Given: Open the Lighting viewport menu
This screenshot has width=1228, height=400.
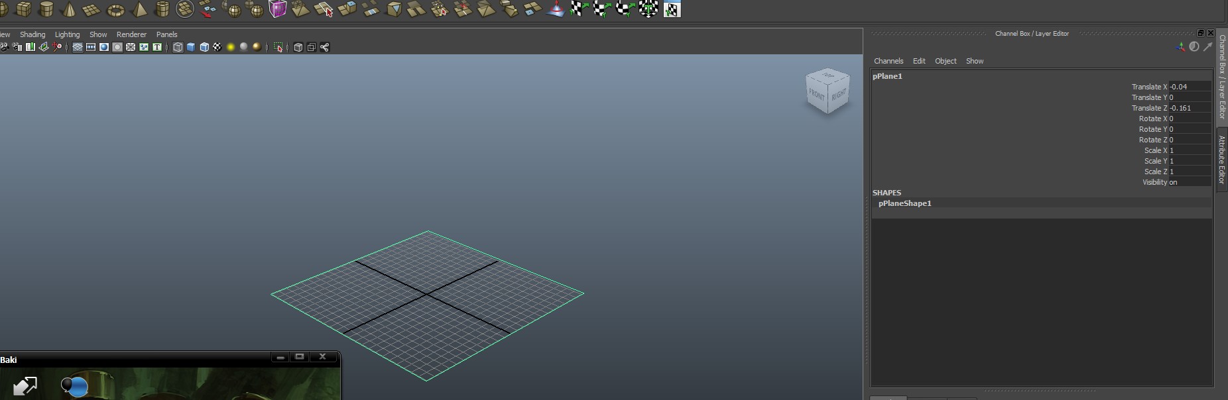Looking at the screenshot, I should point(67,34).
